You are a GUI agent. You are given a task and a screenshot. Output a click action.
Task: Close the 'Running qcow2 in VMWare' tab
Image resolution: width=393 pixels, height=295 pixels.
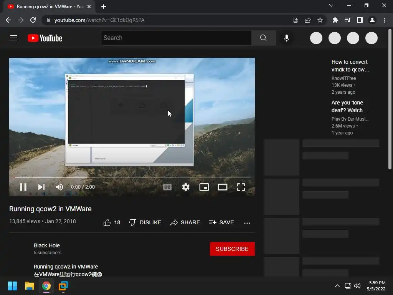pyautogui.click(x=89, y=7)
